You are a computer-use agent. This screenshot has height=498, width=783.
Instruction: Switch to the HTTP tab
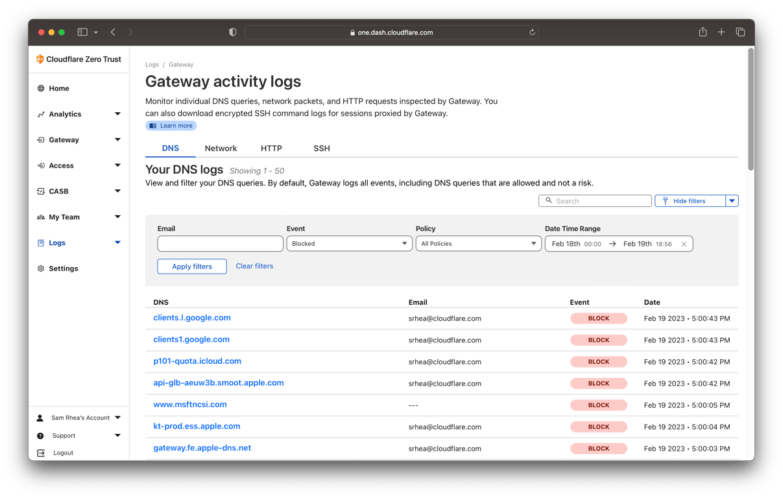[271, 148]
